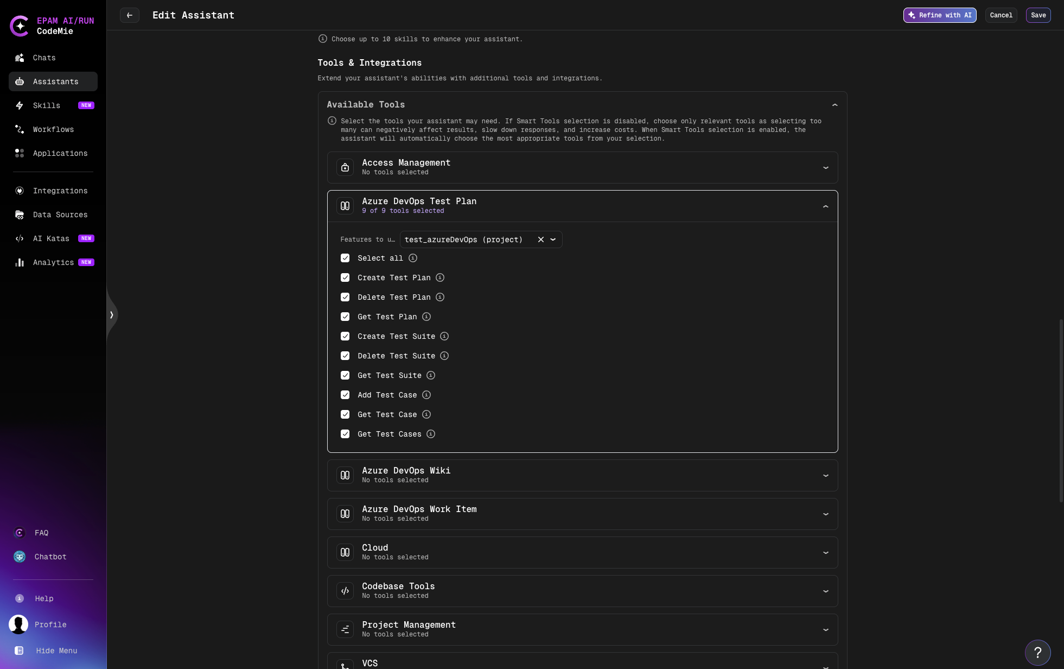
Task: Remove the test_azureDevOps project chip
Action: [x=540, y=239]
